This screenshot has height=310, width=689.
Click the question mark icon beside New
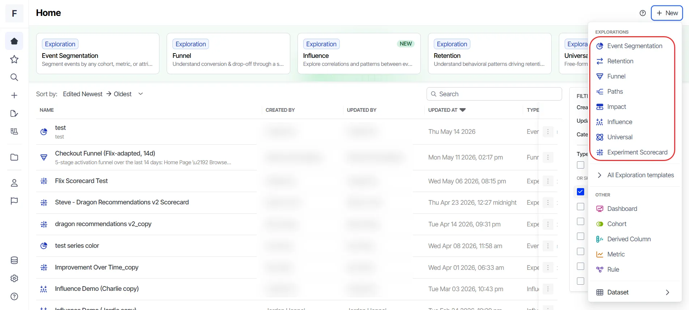[642, 13]
